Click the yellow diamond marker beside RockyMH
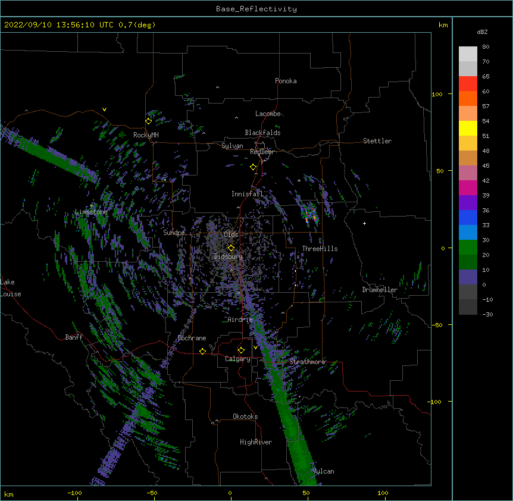 [149, 121]
